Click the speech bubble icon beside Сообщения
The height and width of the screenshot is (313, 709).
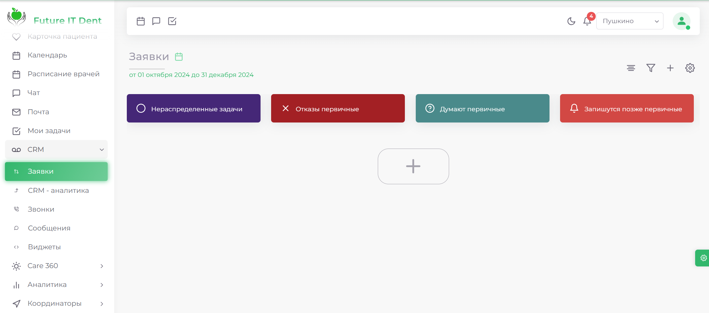point(17,228)
